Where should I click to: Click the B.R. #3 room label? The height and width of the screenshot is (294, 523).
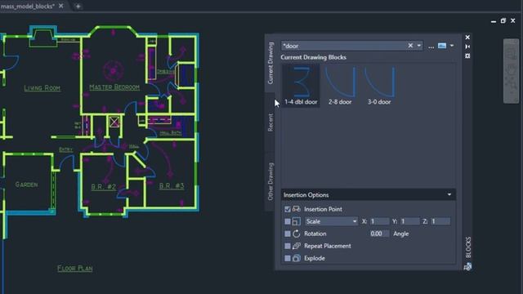pyautogui.click(x=172, y=186)
